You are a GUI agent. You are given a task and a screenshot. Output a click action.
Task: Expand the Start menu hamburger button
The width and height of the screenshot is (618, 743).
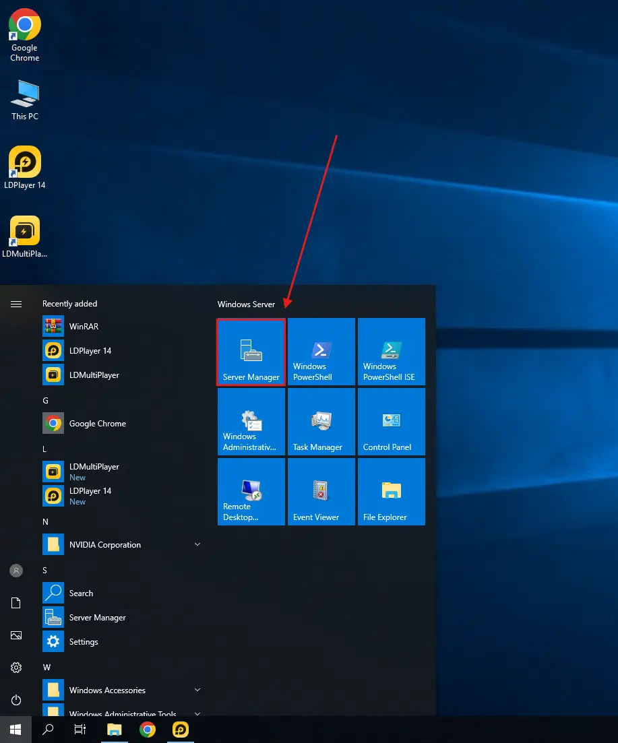pyautogui.click(x=16, y=304)
